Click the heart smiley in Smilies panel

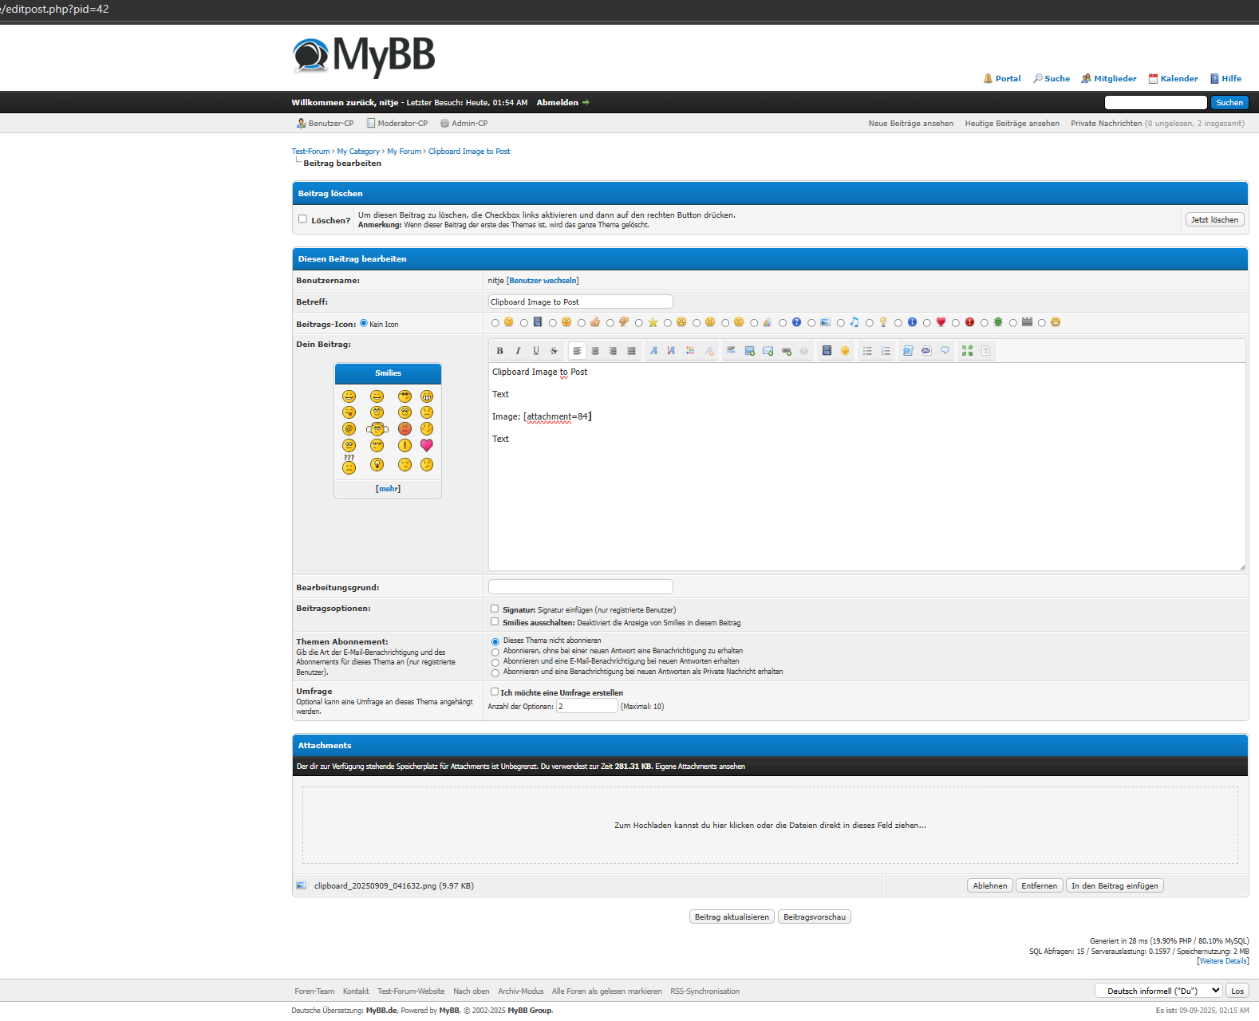click(427, 445)
